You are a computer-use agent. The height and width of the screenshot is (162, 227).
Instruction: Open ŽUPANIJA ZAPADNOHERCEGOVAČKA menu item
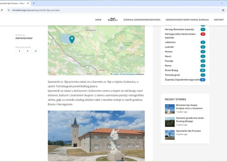(x=142, y=20)
